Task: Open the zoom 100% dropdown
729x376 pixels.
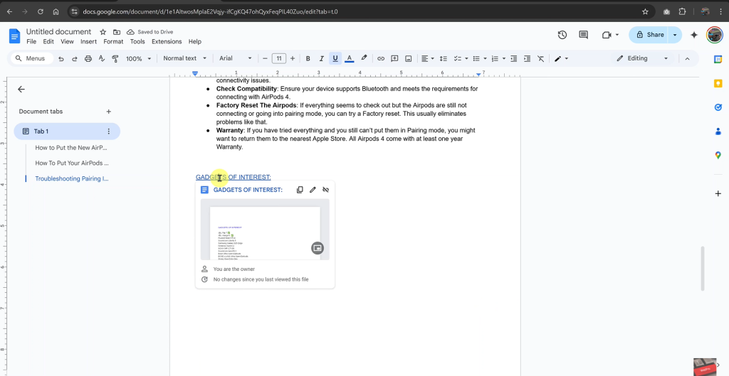Action: click(139, 58)
